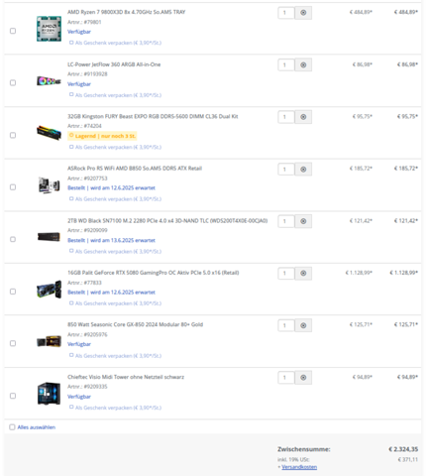Select the Palit GeForce RTX 5080 item checkbox
429x476 pixels.
pyautogui.click(x=13, y=292)
